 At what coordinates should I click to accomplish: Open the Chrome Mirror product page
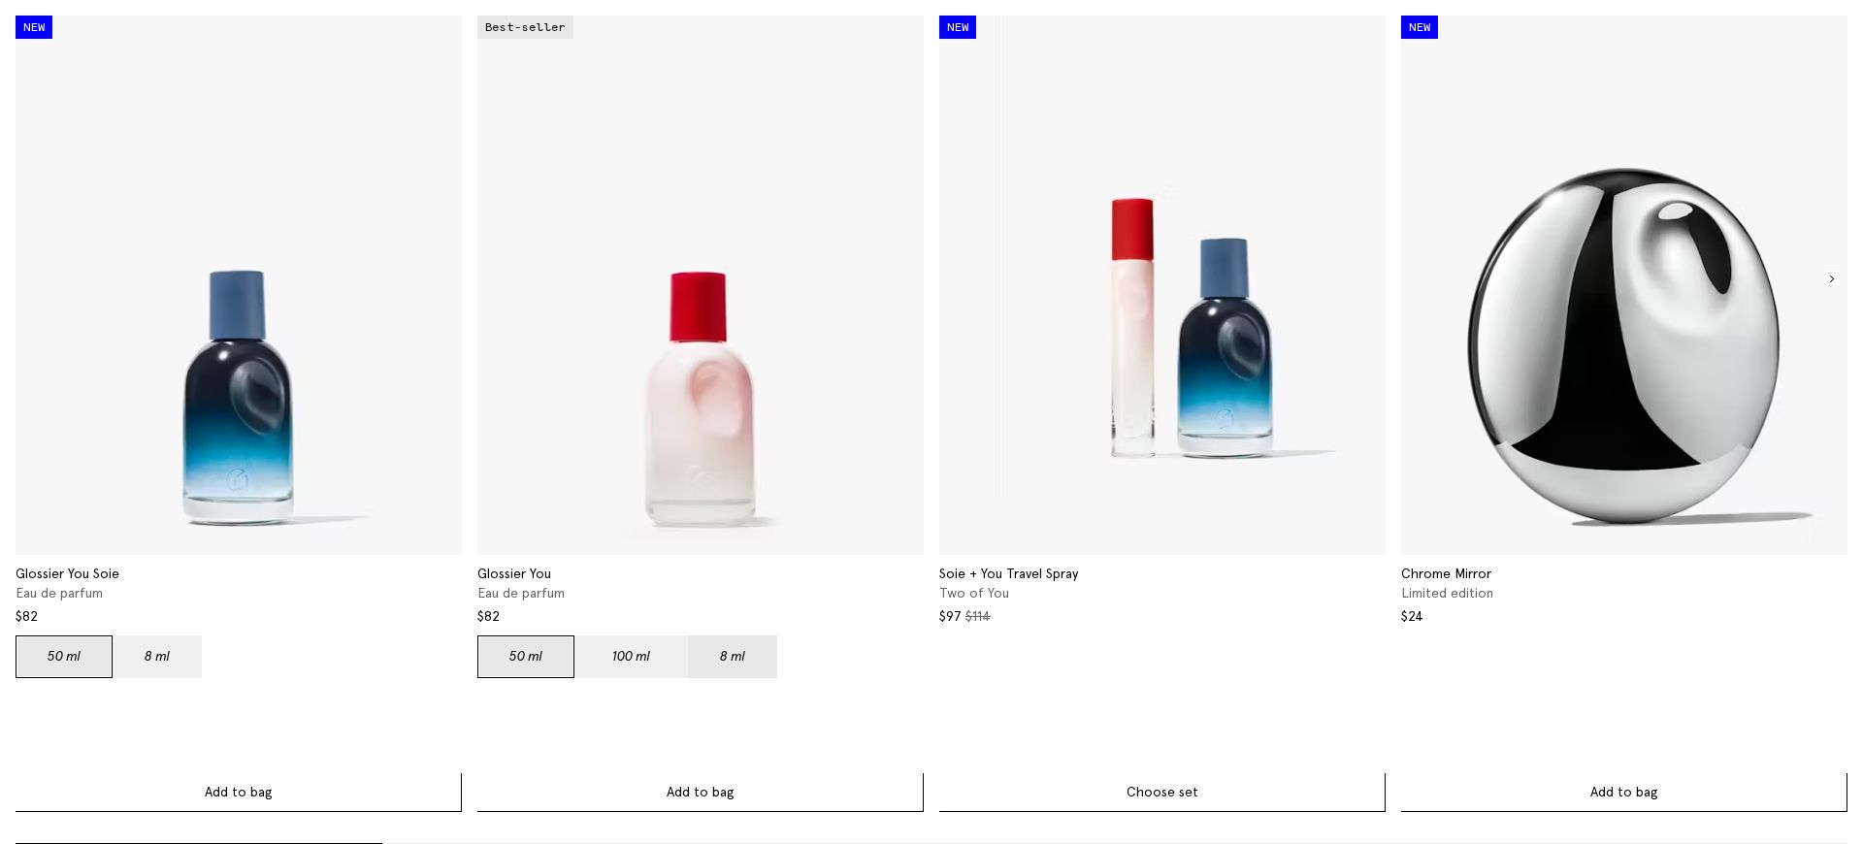(x=1446, y=573)
